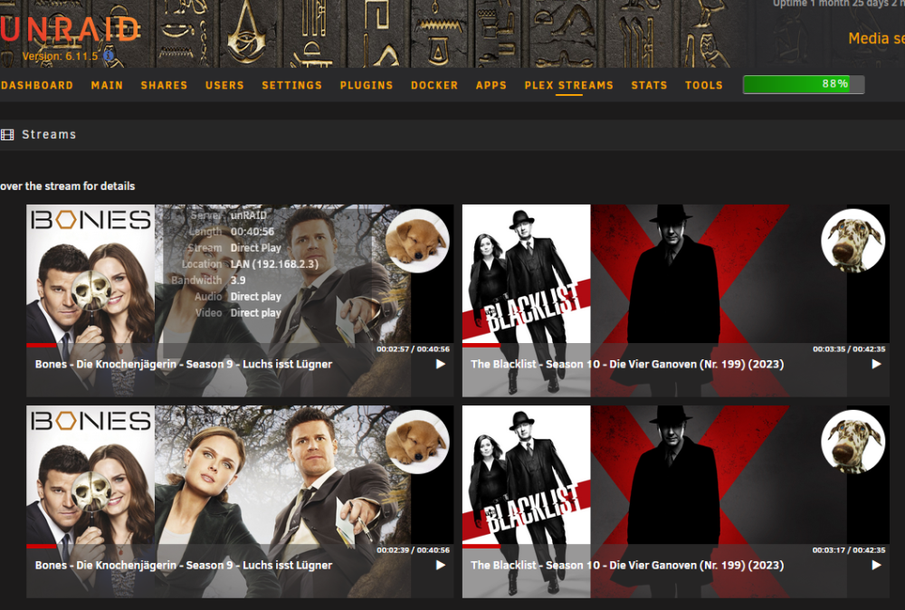Click the Unraid logo
The width and height of the screenshot is (905, 610).
coord(70,30)
